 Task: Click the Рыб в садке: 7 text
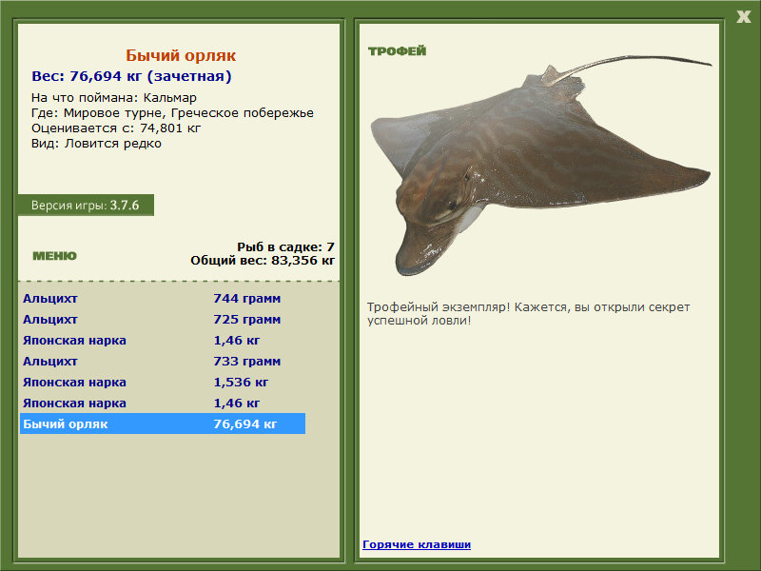click(x=285, y=246)
